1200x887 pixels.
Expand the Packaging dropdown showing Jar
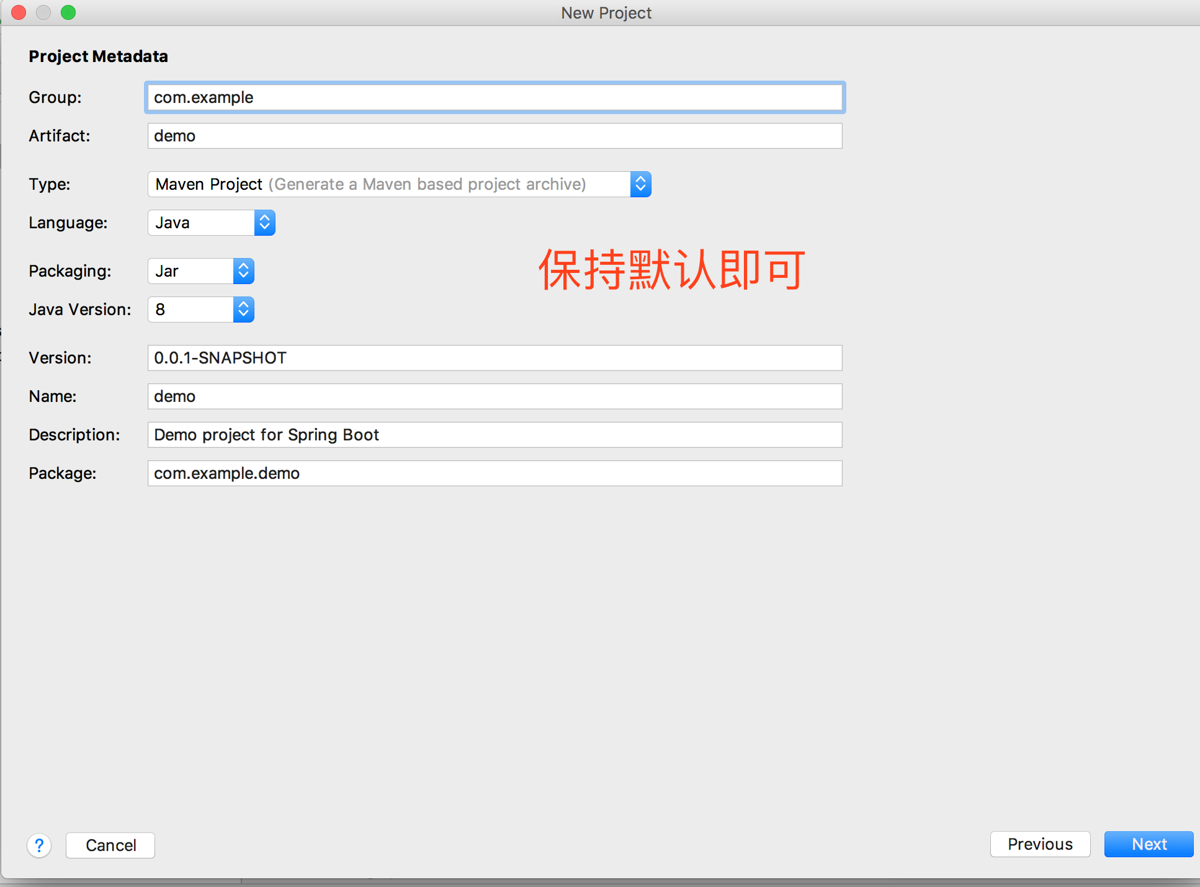click(x=200, y=271)
